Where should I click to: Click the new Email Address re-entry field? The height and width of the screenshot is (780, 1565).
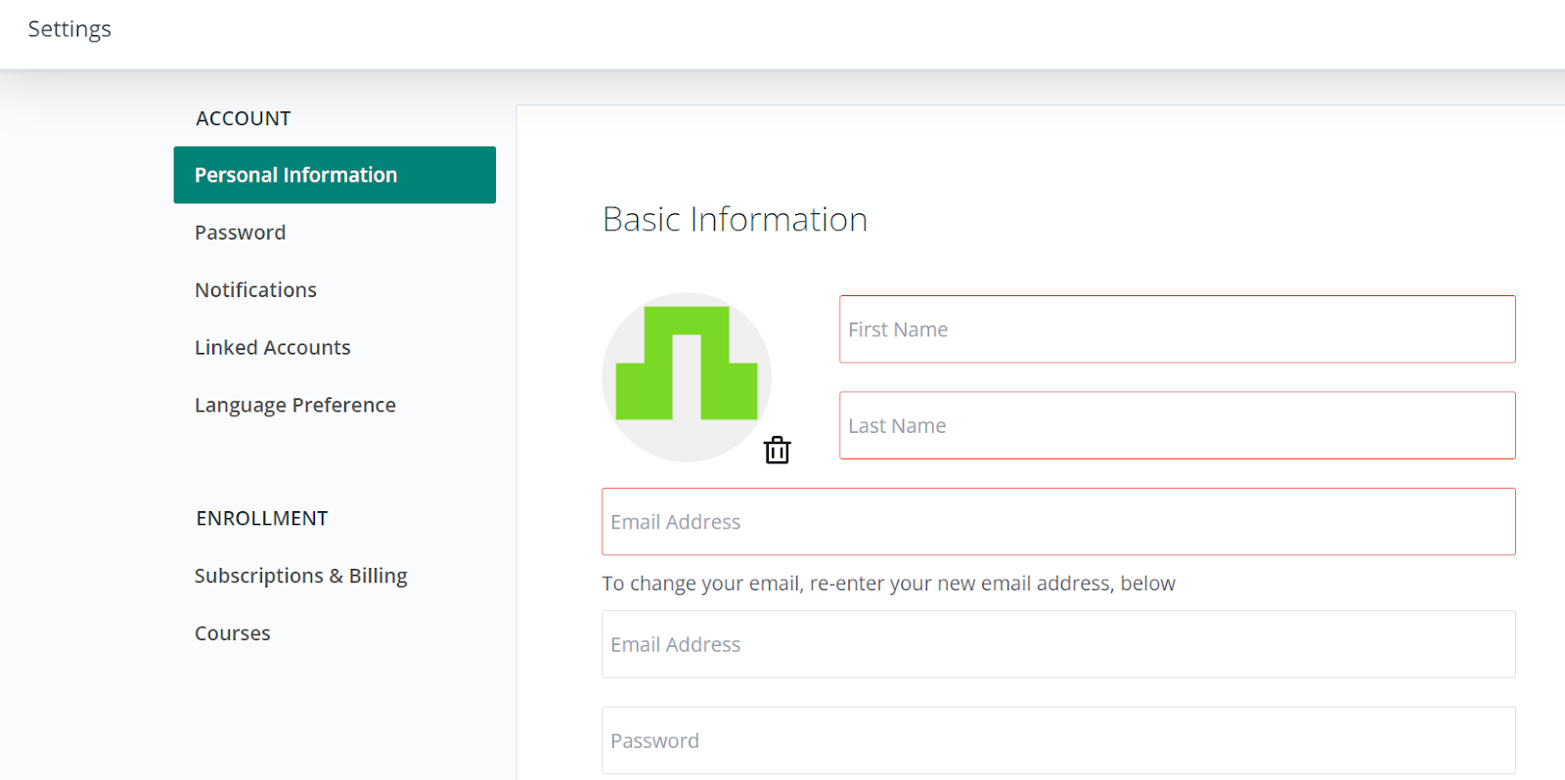[x=1058, y=644]
